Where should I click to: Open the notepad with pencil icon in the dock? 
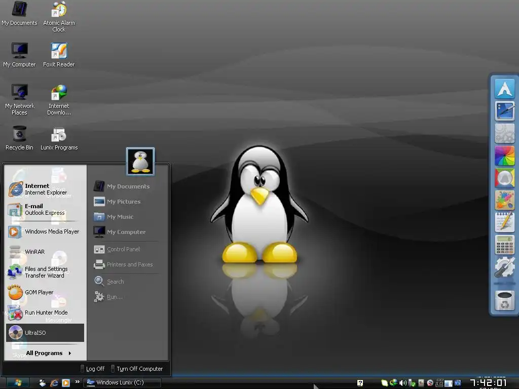(504, 222)
